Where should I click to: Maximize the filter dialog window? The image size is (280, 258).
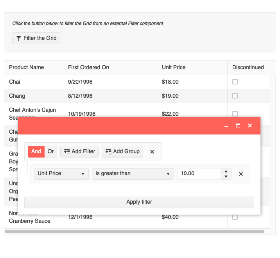tap(238, 126)
